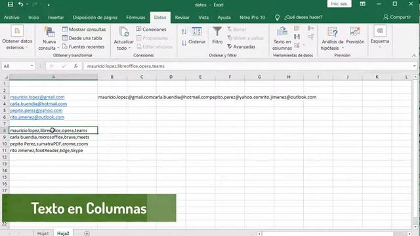Viewport: 420px width, 236px height.
Task: Click the Quitar duplicados icon
Action: (x=297, y=37)
